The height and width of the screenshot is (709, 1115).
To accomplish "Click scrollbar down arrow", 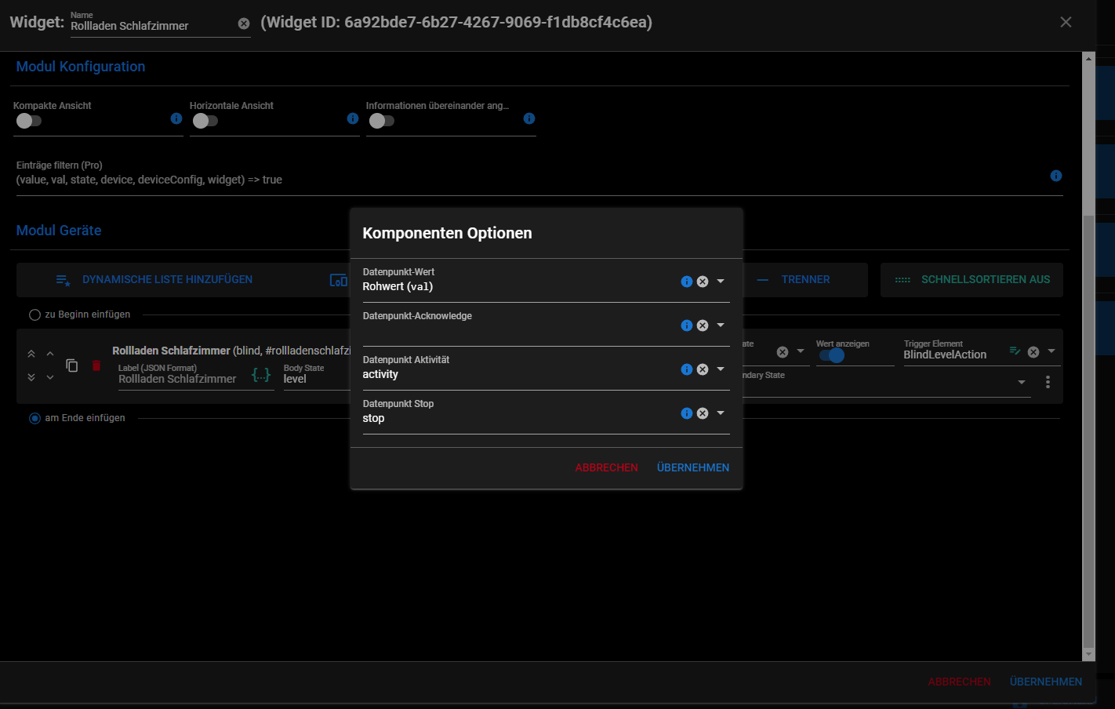I will point(1088,654).
